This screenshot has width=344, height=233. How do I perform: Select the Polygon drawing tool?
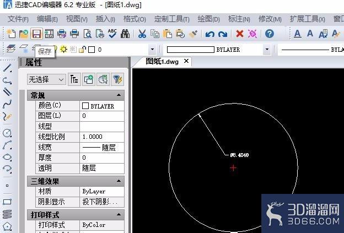tap(7, 226)
